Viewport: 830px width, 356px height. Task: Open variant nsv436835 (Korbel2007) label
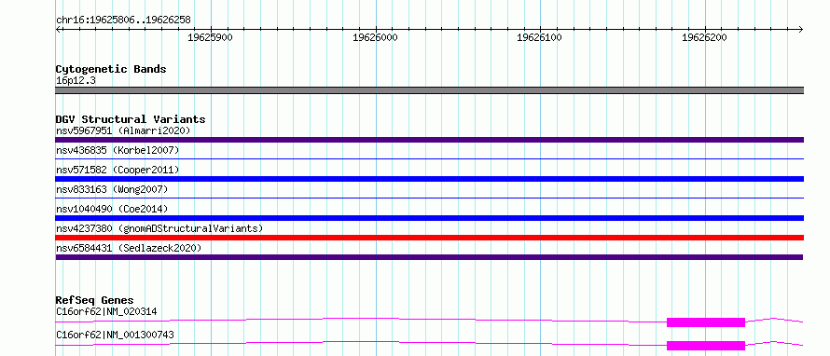[x=118, y=150]
